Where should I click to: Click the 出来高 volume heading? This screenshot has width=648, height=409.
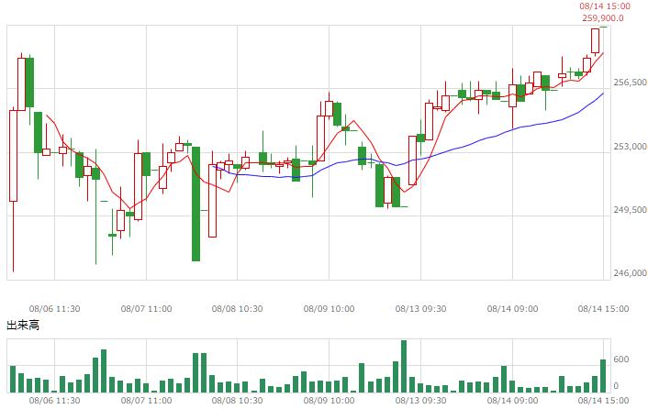23,326
